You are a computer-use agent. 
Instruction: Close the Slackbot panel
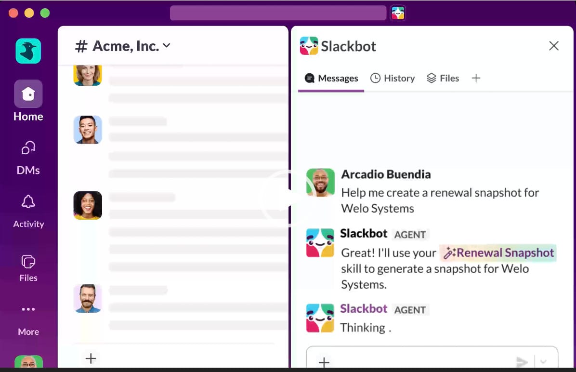tap(554, 46)
